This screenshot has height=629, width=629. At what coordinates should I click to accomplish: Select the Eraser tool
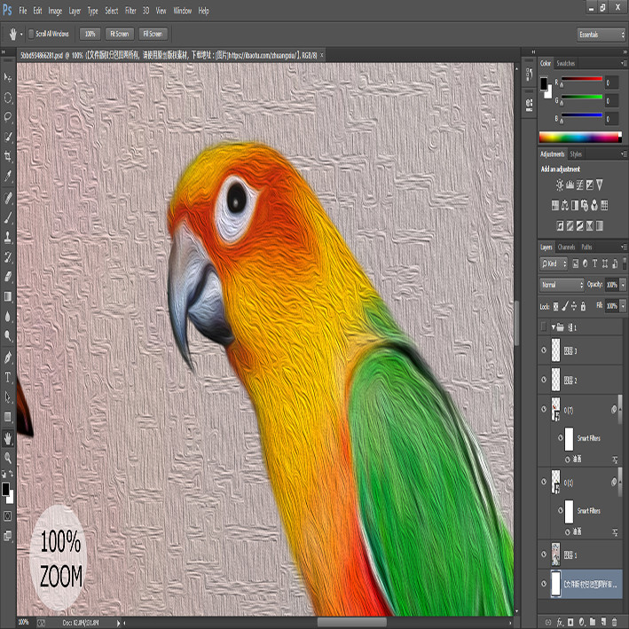coord(8,277)
